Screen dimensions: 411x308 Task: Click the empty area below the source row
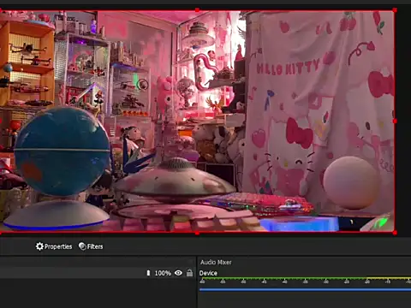pyautogui.click(x=97, y=293)
